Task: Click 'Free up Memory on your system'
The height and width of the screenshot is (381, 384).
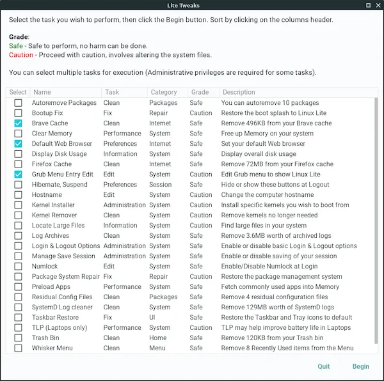Action: tap(267, 134)
